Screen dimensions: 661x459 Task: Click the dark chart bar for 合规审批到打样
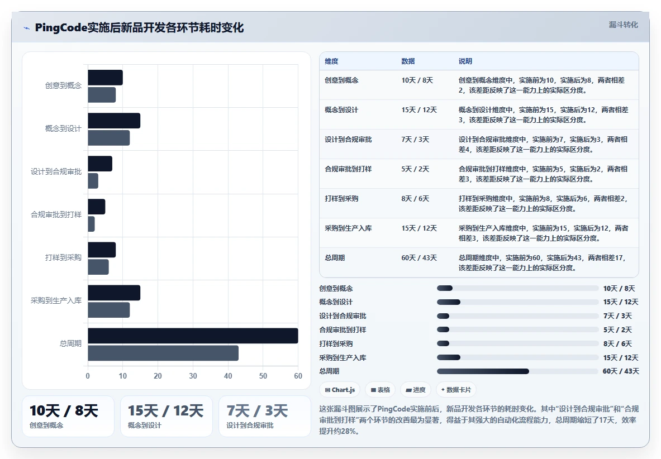(x=97, y=207)
